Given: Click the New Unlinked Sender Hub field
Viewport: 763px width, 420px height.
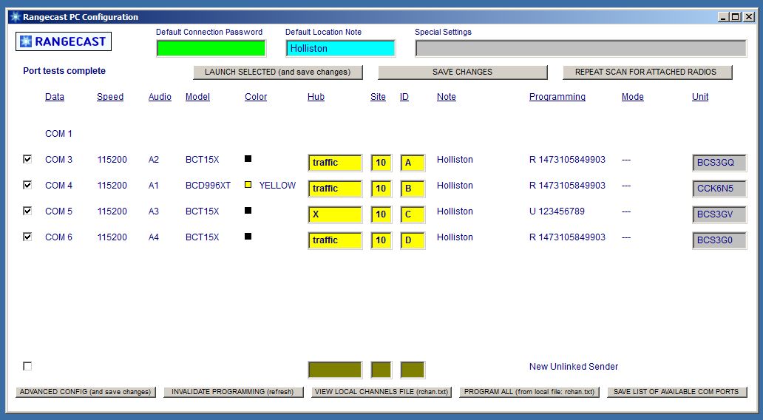Looking at the screenshot, I should coord(335,370).
